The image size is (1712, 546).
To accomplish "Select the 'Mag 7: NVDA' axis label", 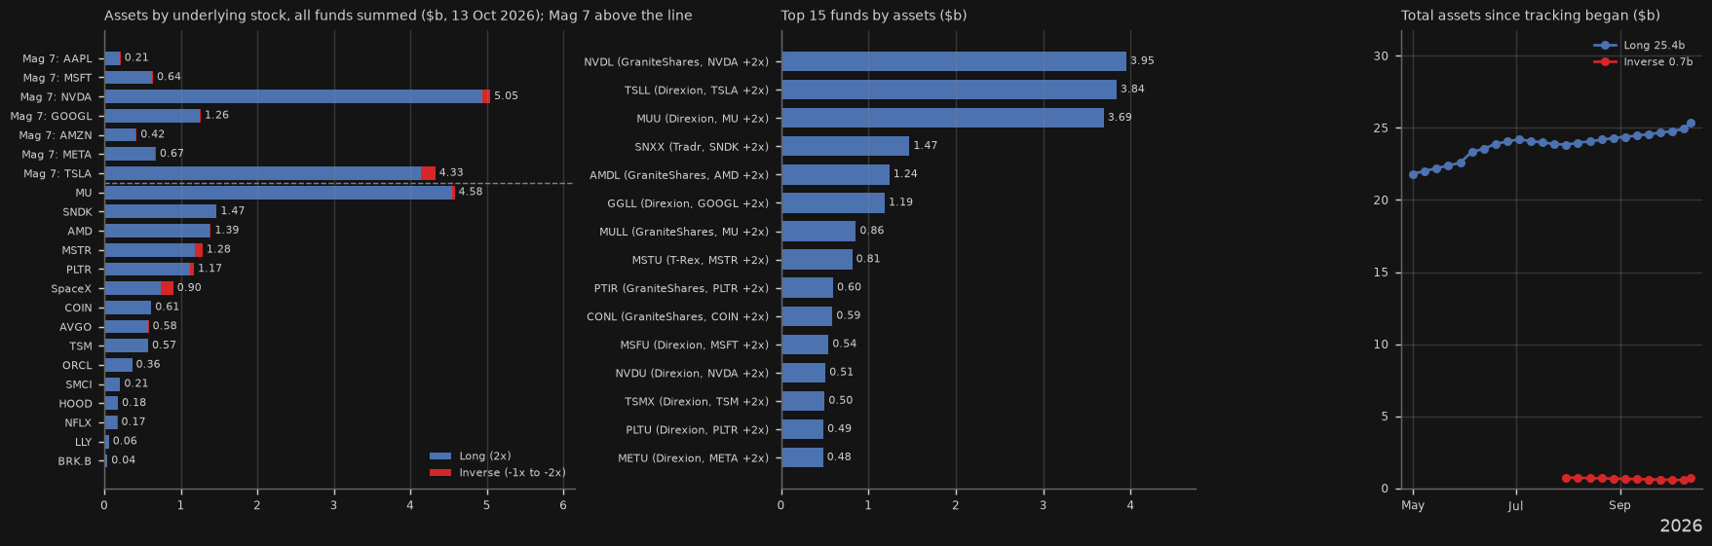I will (56, 97).
